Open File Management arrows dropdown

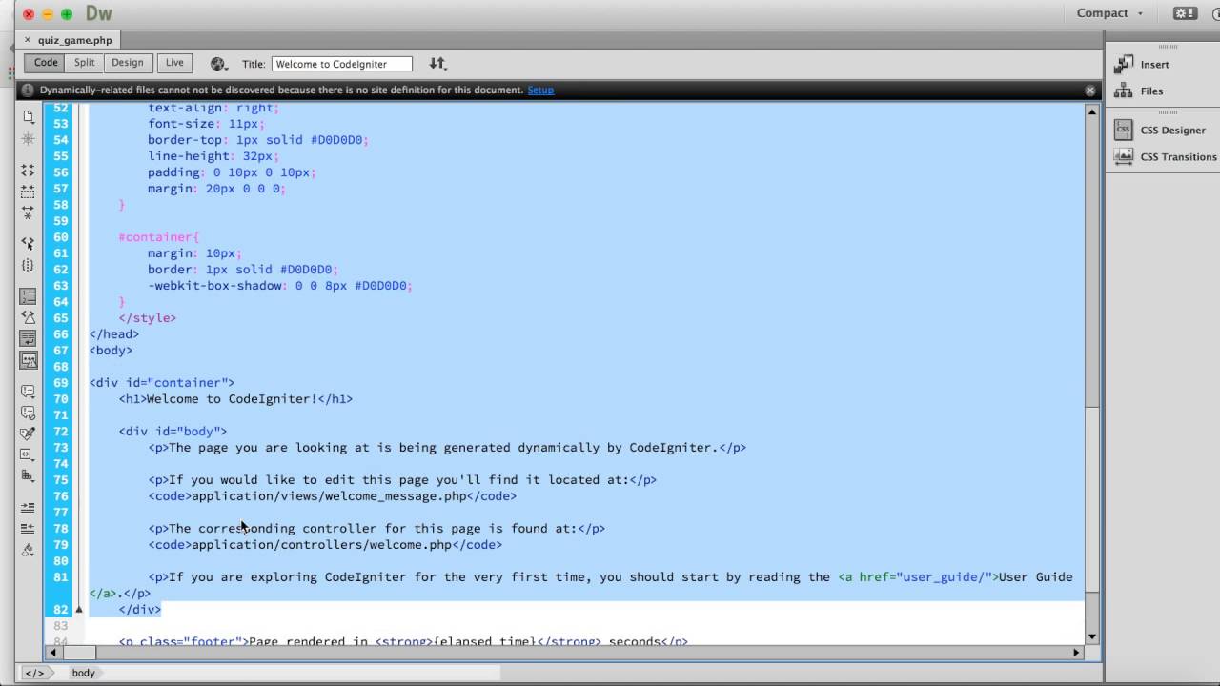point(437,64)
